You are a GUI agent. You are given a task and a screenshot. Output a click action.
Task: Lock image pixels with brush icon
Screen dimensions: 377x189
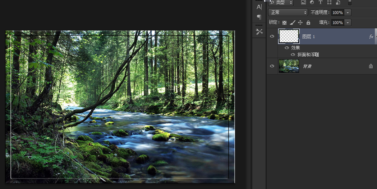[293, 23]
